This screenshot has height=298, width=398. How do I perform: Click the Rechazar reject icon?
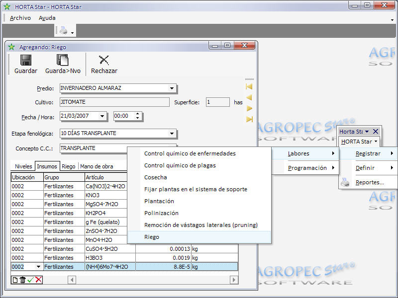pyautogui.click(x=104, y=60)
